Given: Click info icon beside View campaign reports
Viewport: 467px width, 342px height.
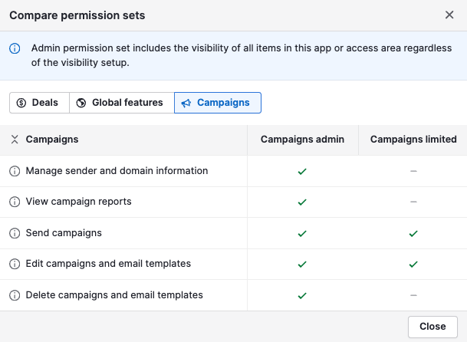Looking at the screenshot, I should (15, 202).
